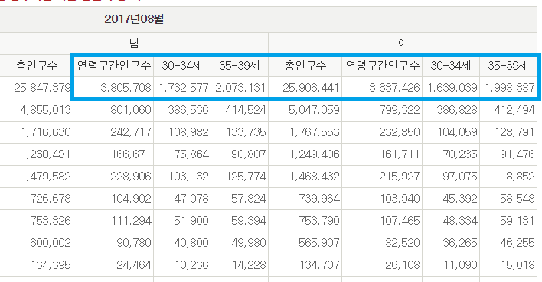Select the 여 group header
Viewport: 542px width, 282px height.
coord(403,43)
